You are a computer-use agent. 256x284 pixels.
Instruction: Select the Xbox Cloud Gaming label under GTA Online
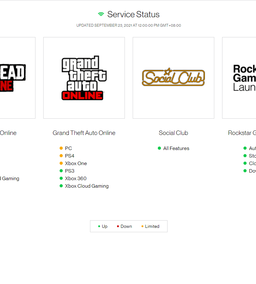87,186
